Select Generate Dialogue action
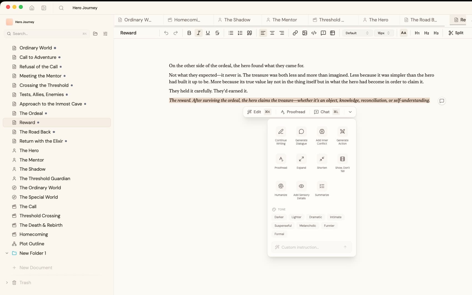 (x=301, y=136)
